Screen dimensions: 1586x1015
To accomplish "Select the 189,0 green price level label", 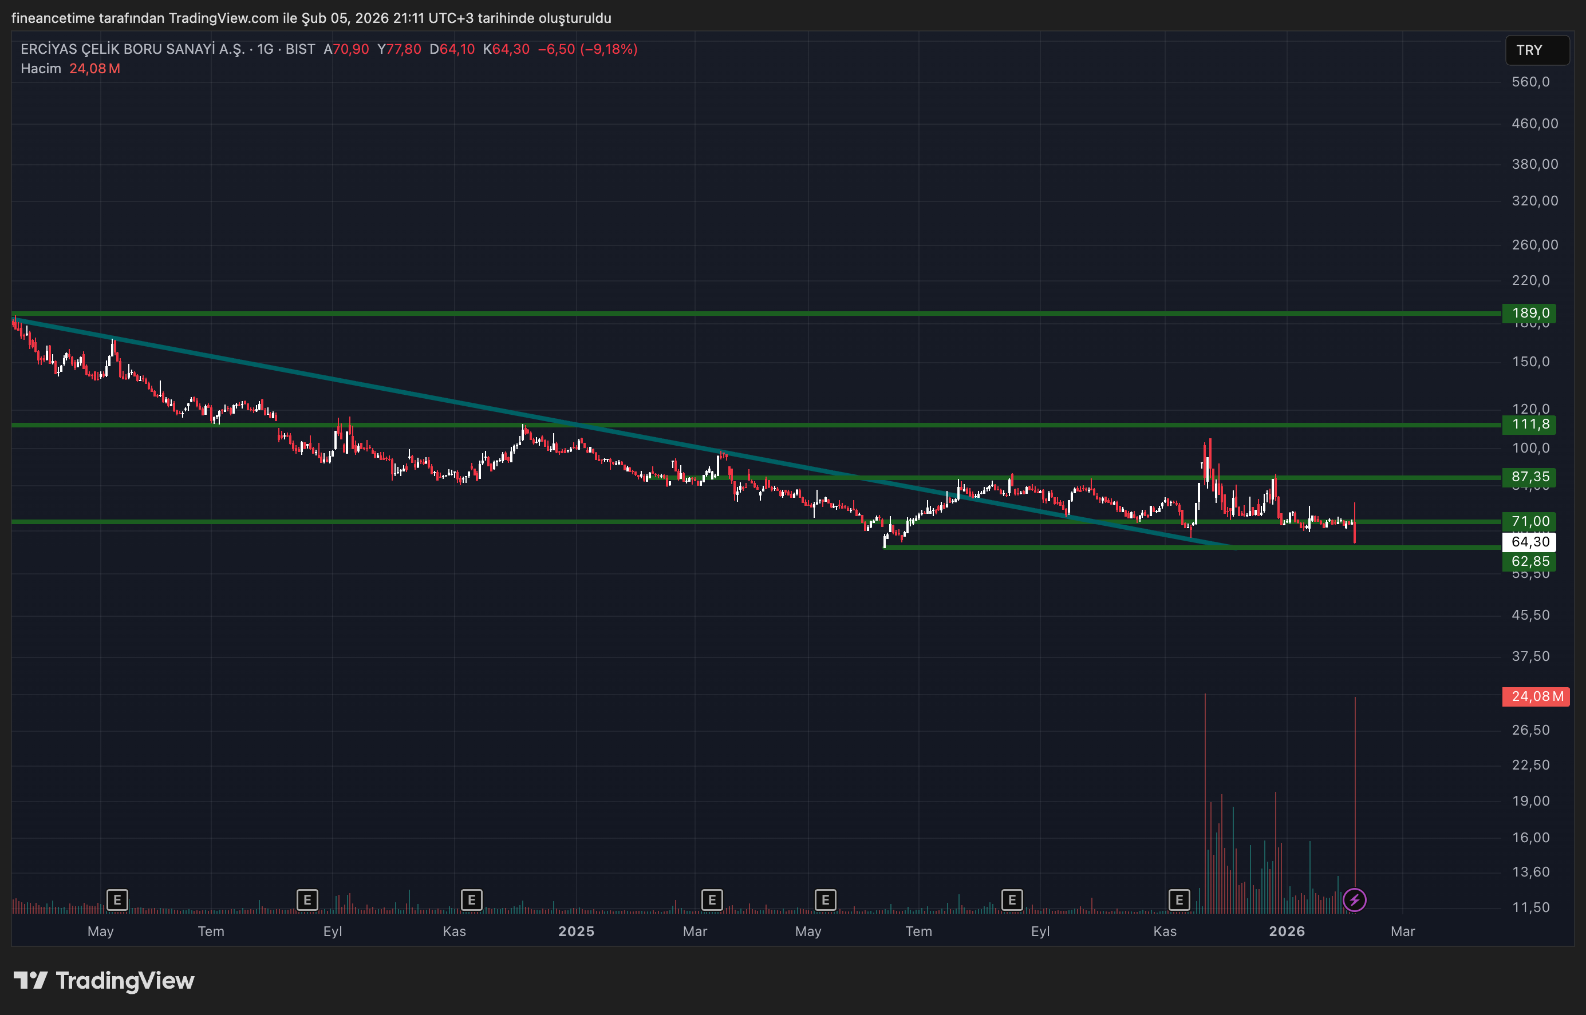I will (x=1529, y=313).
